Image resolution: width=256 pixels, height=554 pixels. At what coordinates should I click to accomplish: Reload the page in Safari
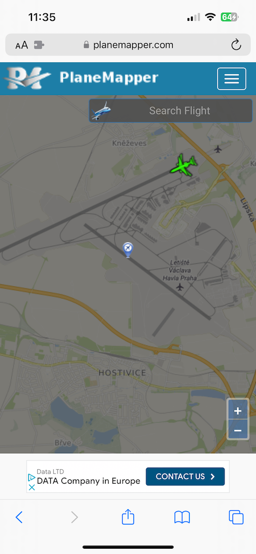tap(236, 45)
